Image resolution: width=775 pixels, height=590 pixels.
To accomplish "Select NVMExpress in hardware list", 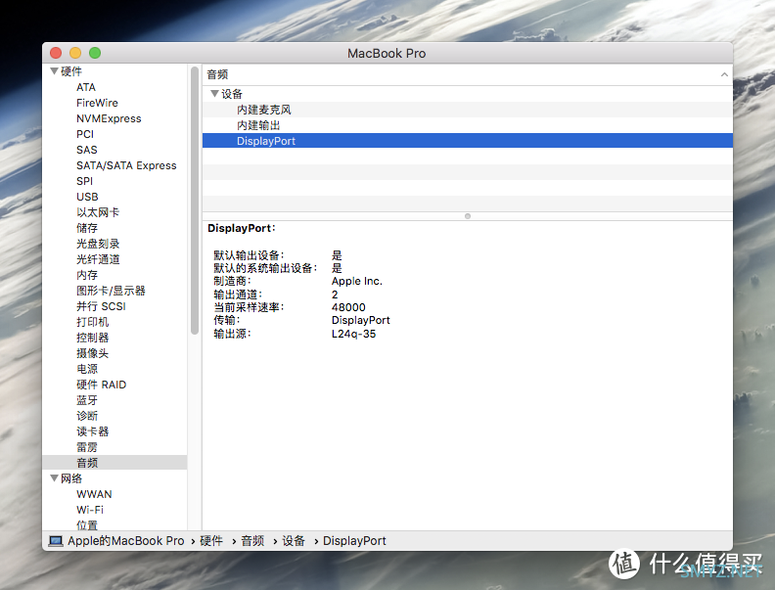I will click(x=109, y=118).
